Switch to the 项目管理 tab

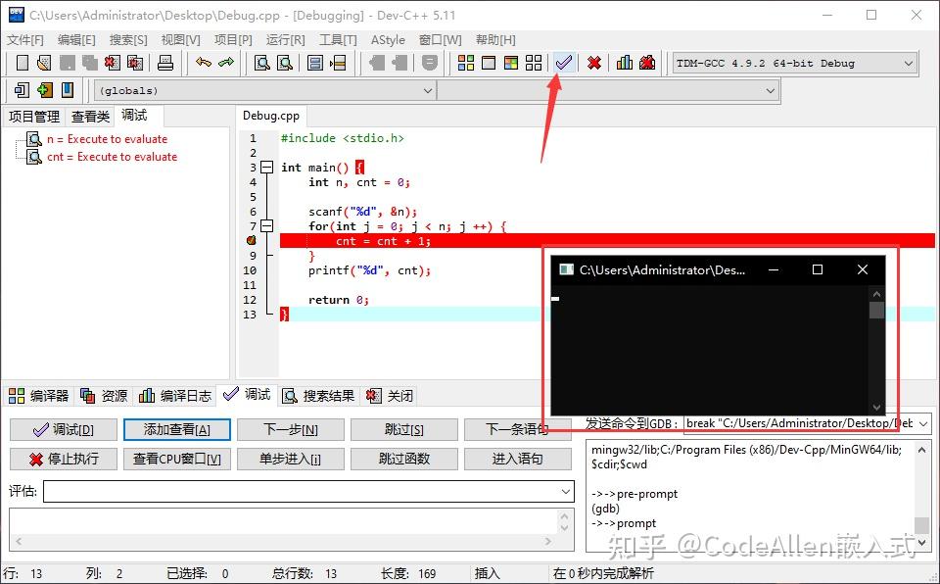coord(34,117)
